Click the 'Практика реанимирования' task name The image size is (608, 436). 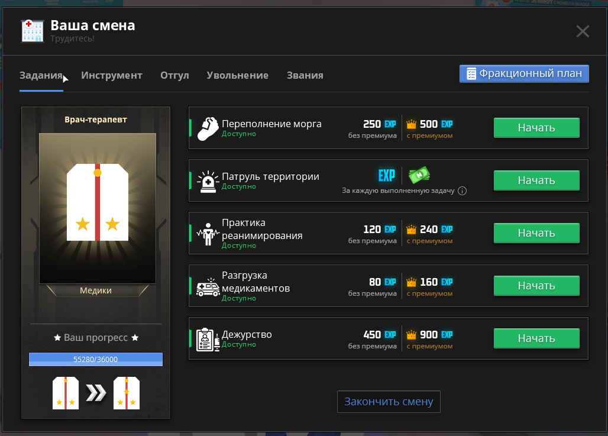(x=262, y=229)
